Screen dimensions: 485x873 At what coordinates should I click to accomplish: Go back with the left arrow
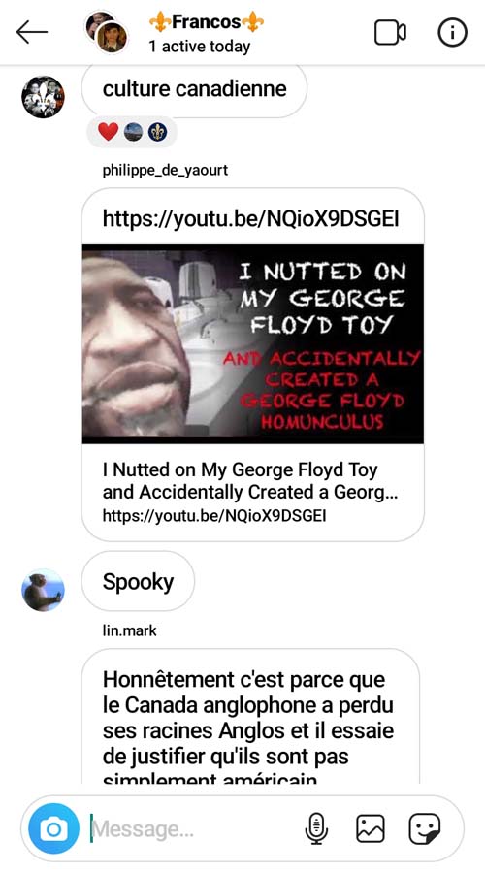[x=32, y=33]
